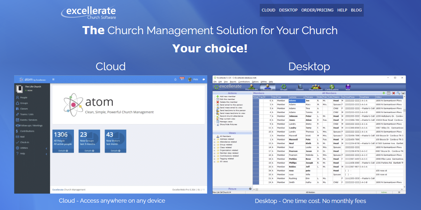This screenshot has height=210, width=421.
Task: Open the Classes book icon
Action: pyautogui.click(x=300, y=87)
